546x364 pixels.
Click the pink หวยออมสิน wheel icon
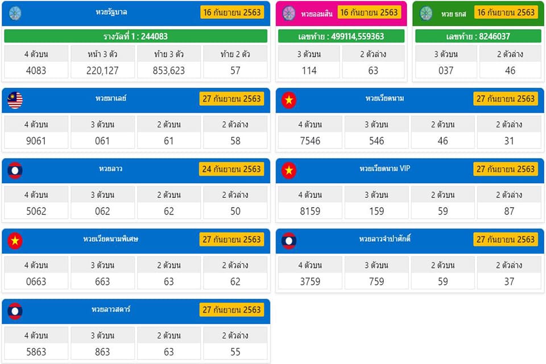tap(289, 13)
